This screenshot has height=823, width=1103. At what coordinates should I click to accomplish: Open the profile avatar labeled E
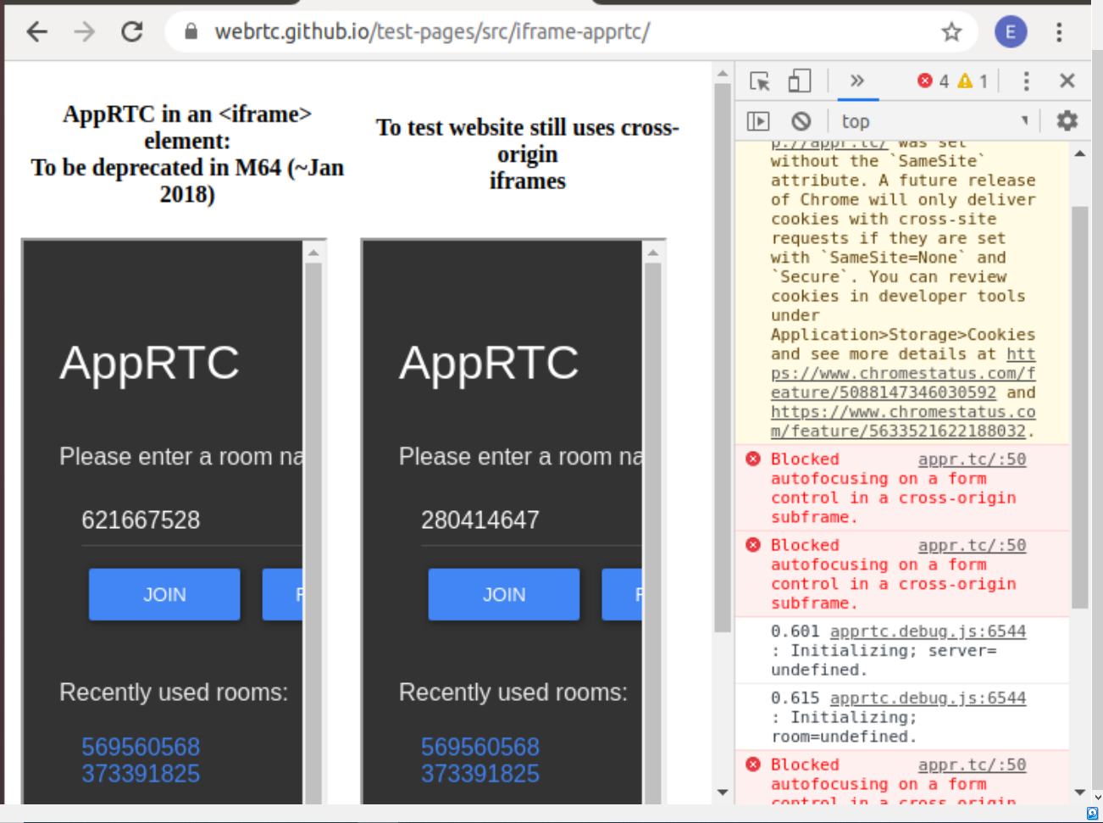pyautogui.click(x=1010, y=32)
